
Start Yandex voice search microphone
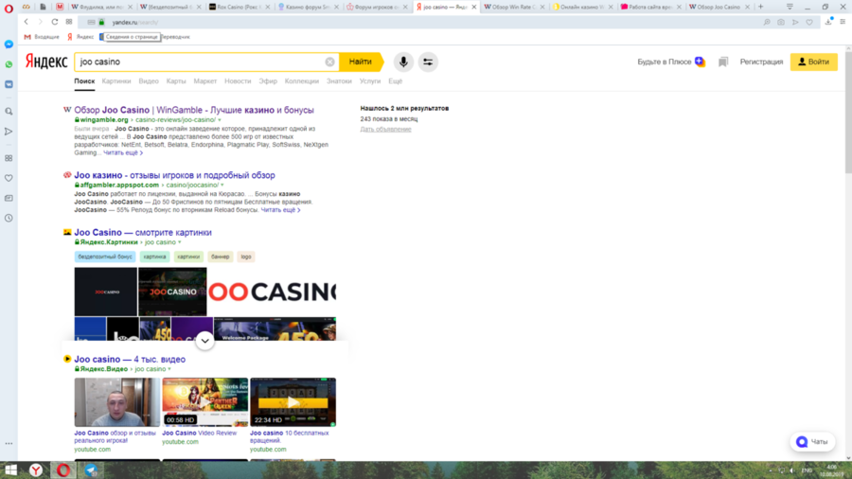[403, 62]
